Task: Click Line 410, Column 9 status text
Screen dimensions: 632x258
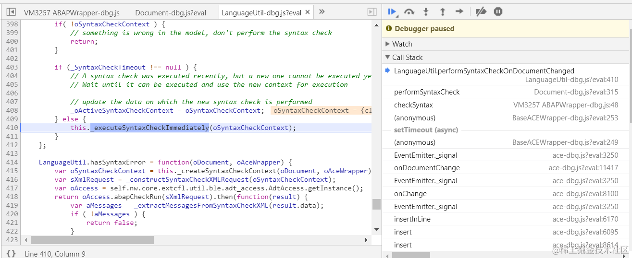Action: (x=55, y=254)
